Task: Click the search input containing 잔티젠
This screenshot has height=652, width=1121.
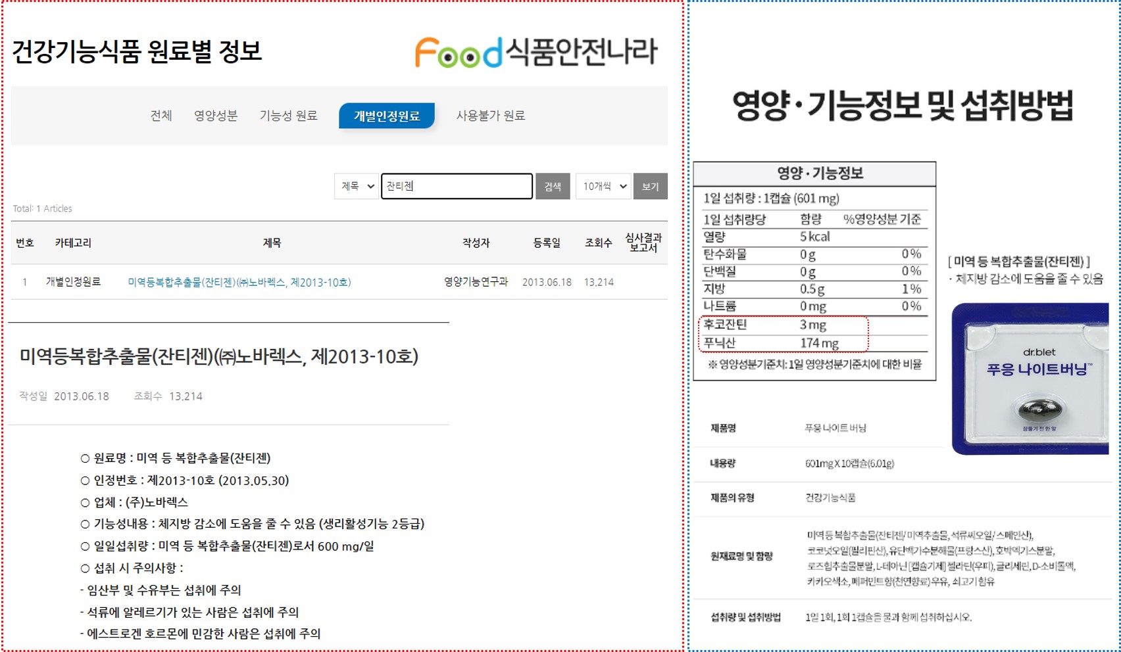Action: (x=457, y=186)
